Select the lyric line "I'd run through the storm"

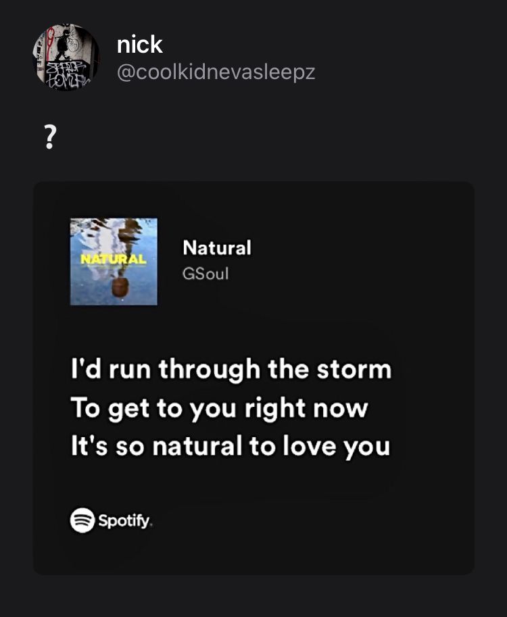231,370
